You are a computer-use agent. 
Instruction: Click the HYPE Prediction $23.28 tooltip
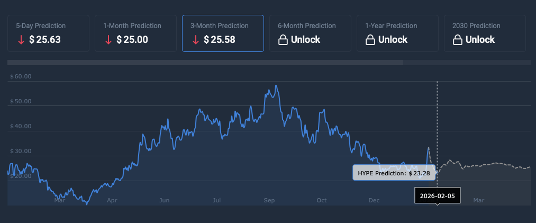[x=394, y=173]
